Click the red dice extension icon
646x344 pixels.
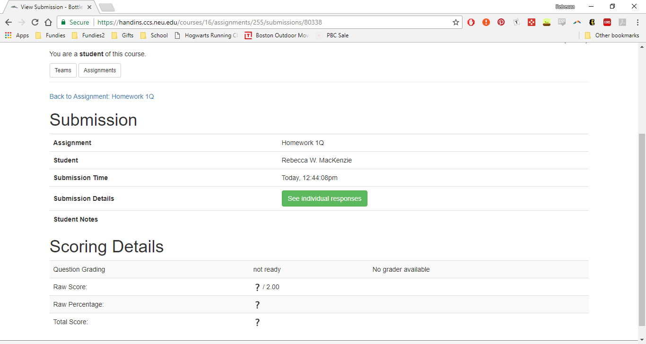tap(532, 22)
